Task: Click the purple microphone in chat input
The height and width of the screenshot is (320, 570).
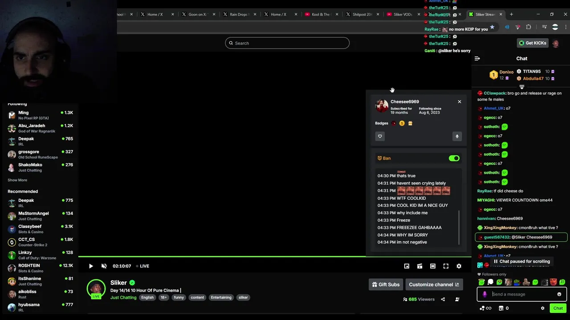Action: pos(484,294)
